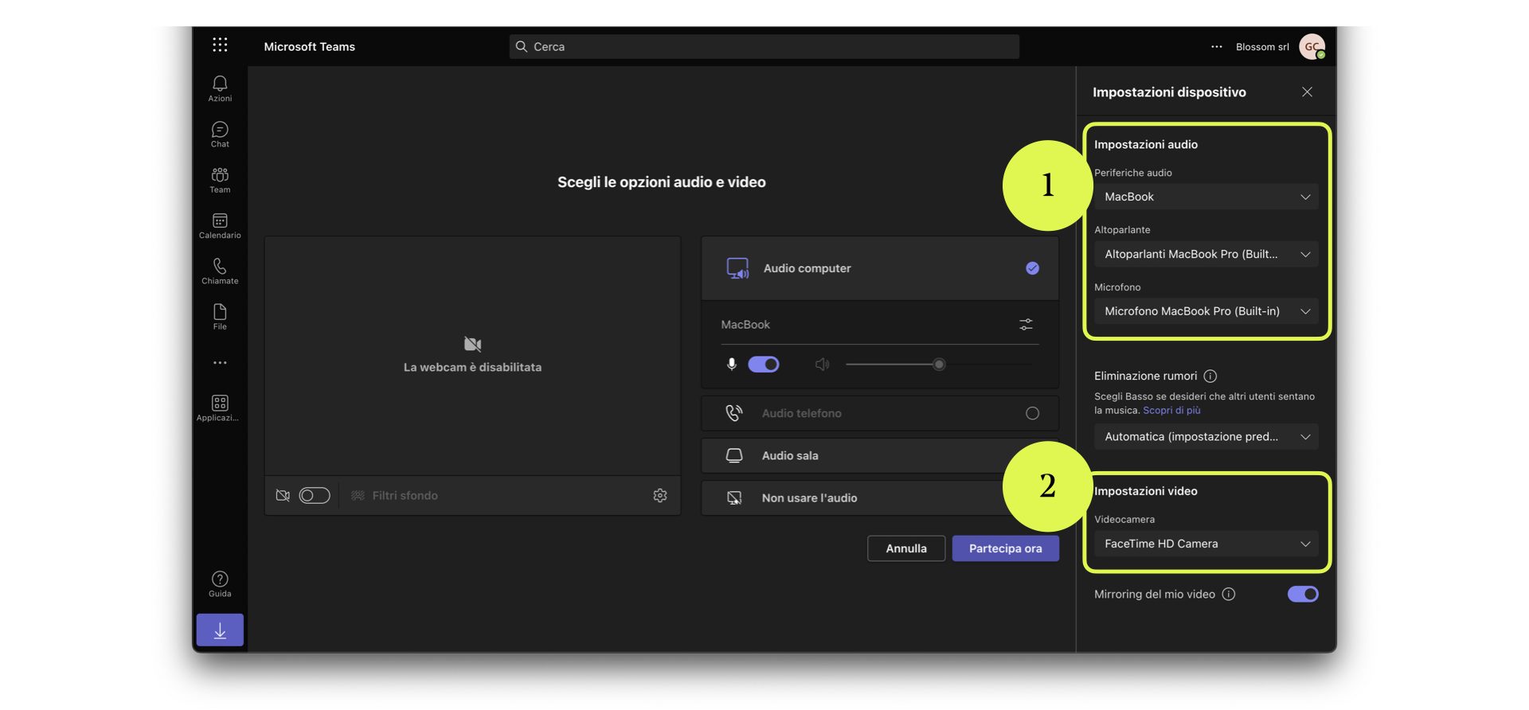Click the MacBook audio device settings icon
The height and width of the screenshot is (710, 1529).
click(1026, 325)
